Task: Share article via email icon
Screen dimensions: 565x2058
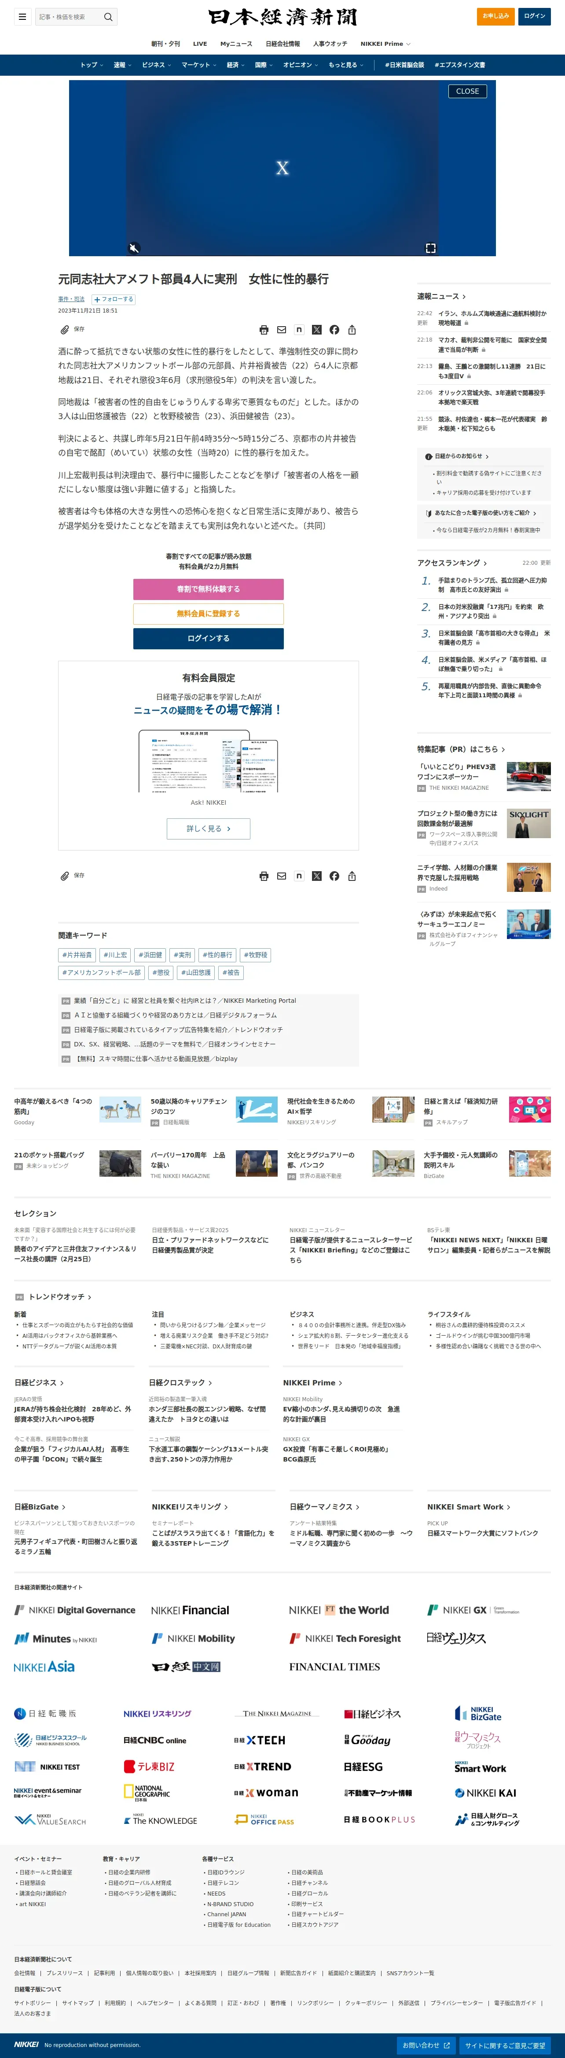Action: (282, 329)
